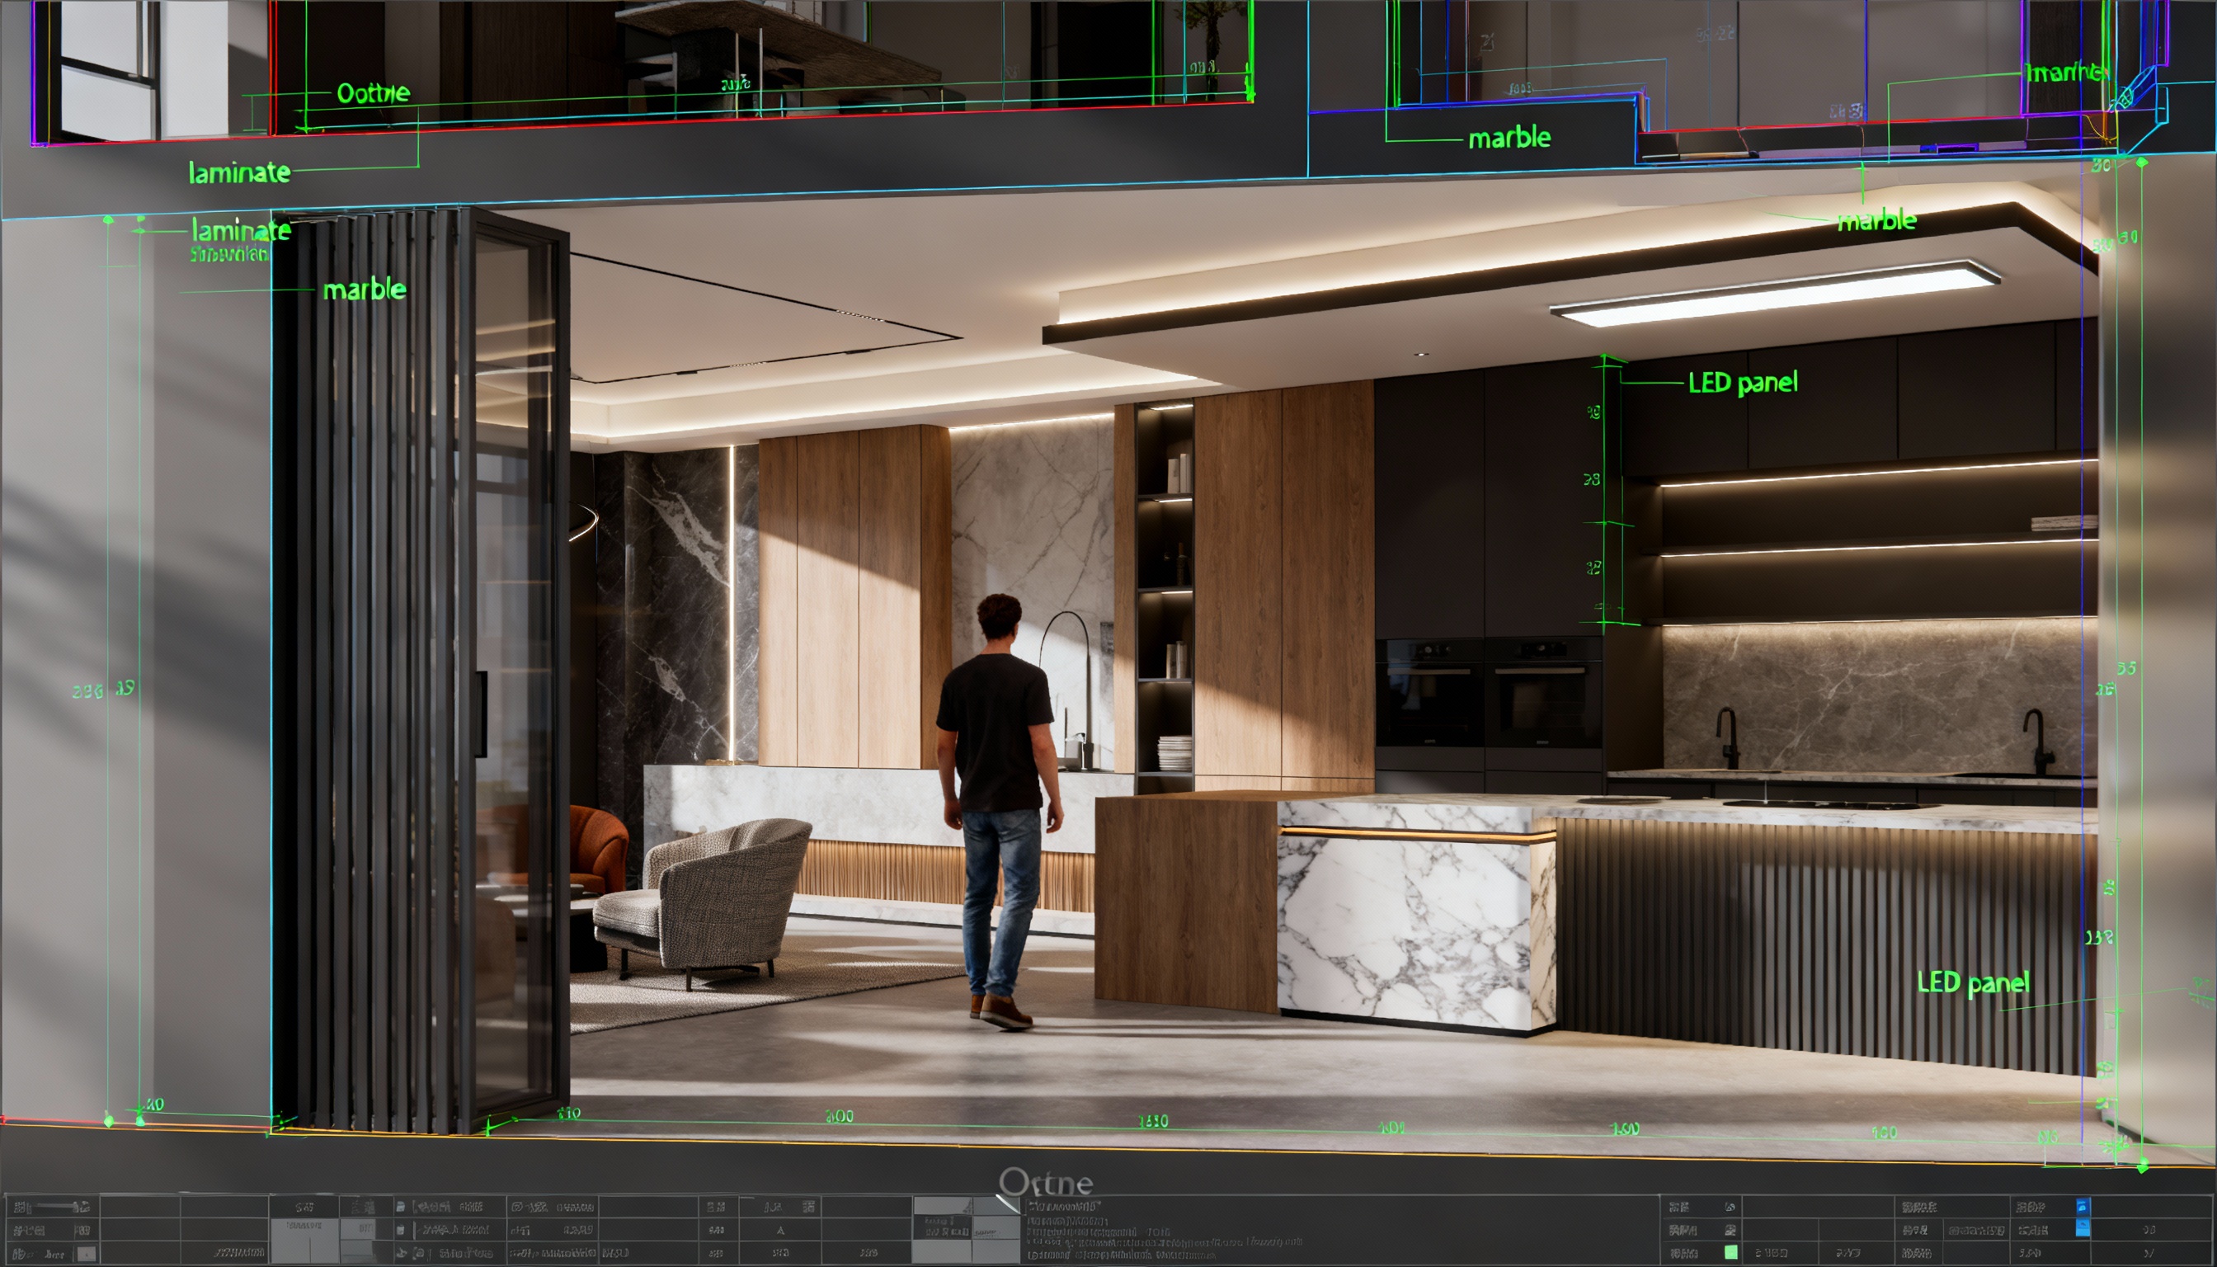Image resolution: width=2217 pixels, height=1267 pixels.
Task: Click the document icon in title block's first row
Action: click(x=401, y=1207)
